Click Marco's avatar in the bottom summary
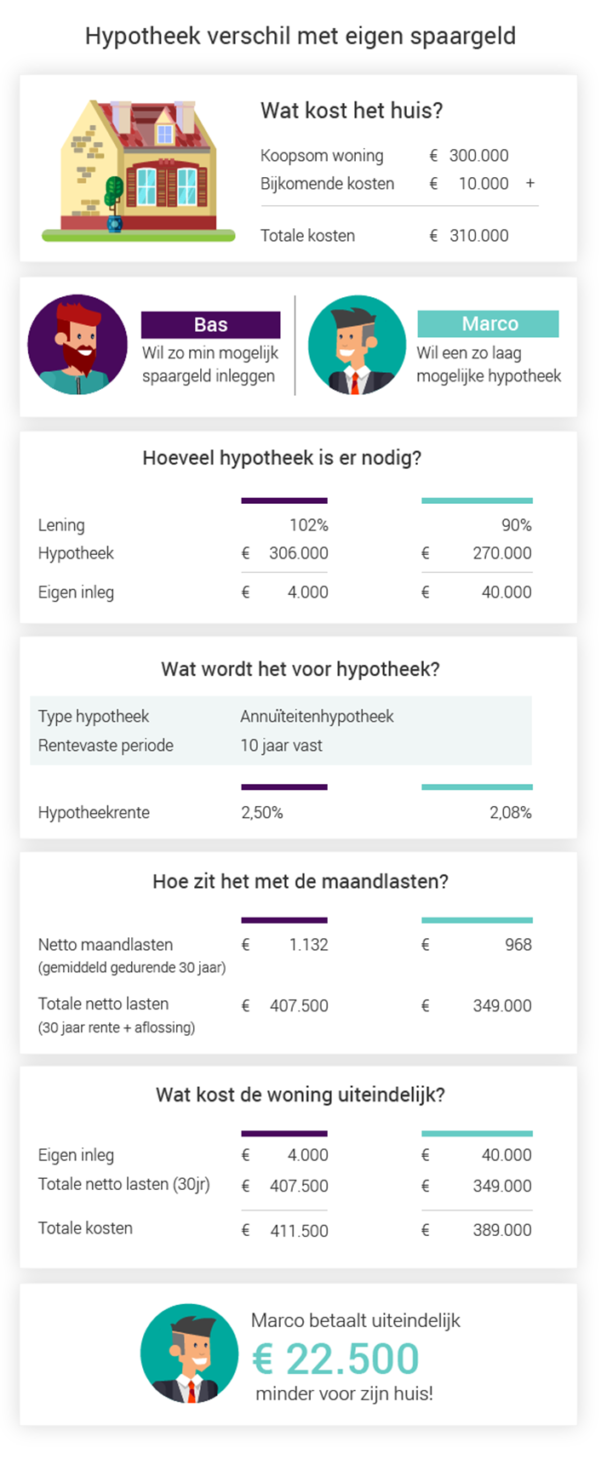The height and width of the screenshot is (1459, 601). 189,1353
